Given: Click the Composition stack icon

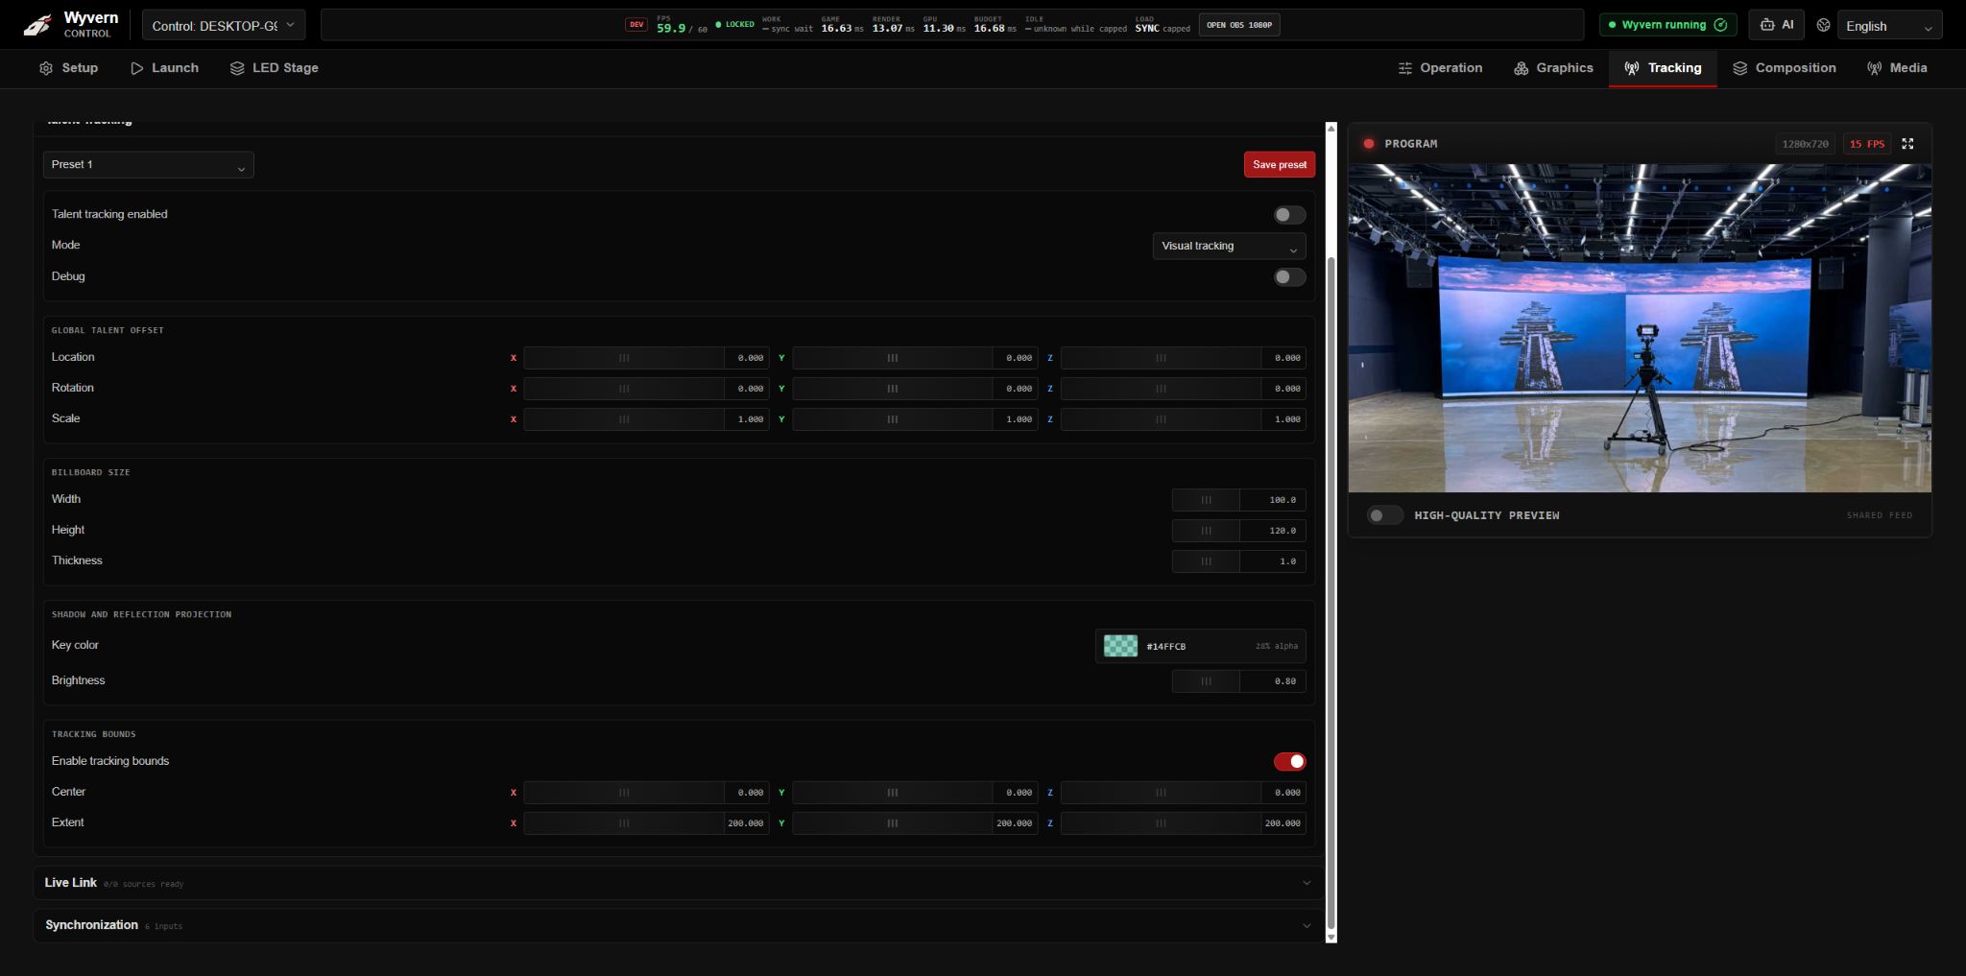Looking at the screenshot, I should pos(1740,68).
